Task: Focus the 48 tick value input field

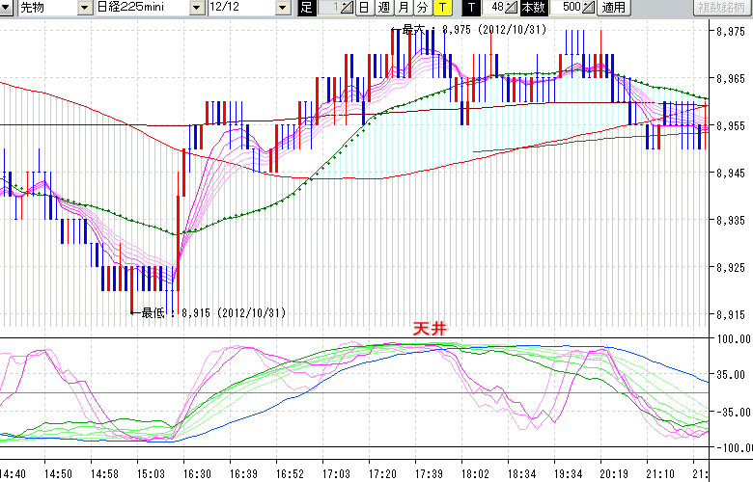Action: [493, 8]
